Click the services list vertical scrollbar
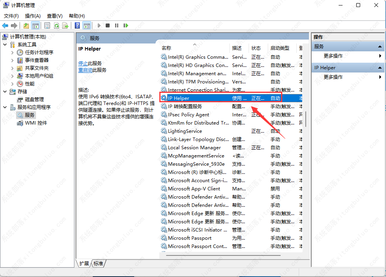386x277 pixels. click(306, 119)
